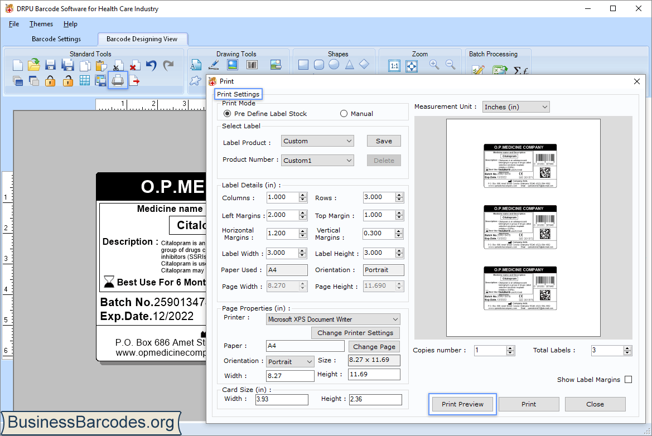Click the Print button in dialog
The height and width of the screenshot is (436, 652).
pos(529,404)
